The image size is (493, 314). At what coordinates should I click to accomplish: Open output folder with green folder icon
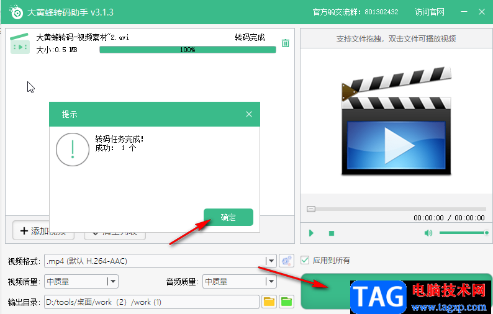click(x=286, y=302)
